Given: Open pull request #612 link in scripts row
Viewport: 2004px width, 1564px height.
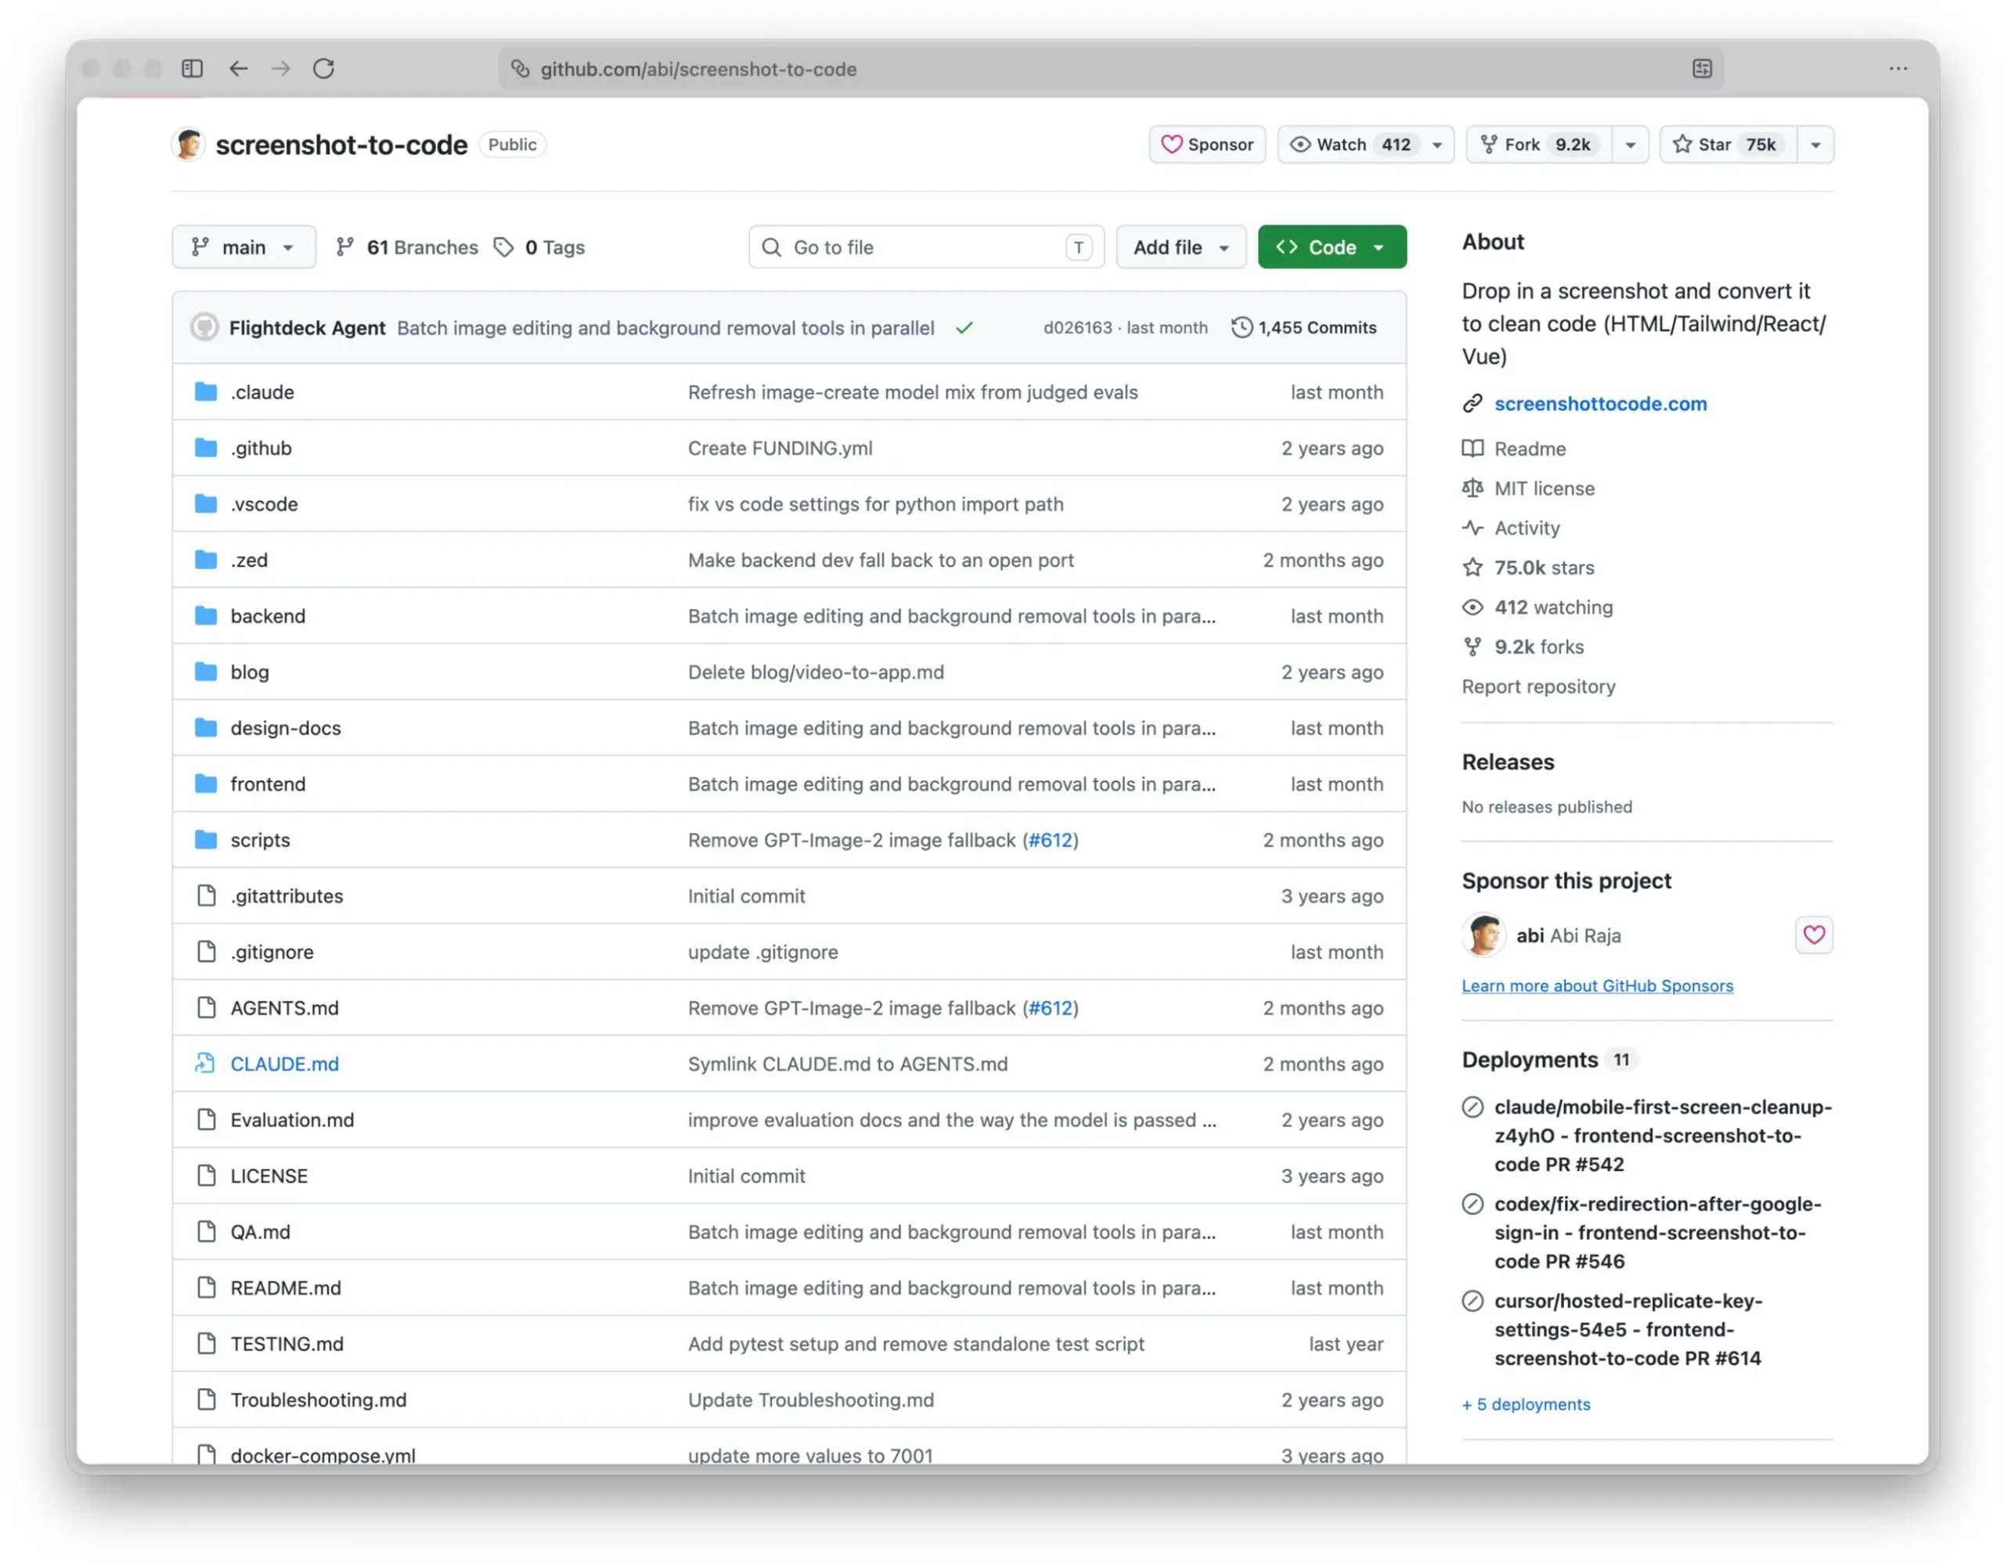Looking at the screenshot, I should click(1051, 839).
